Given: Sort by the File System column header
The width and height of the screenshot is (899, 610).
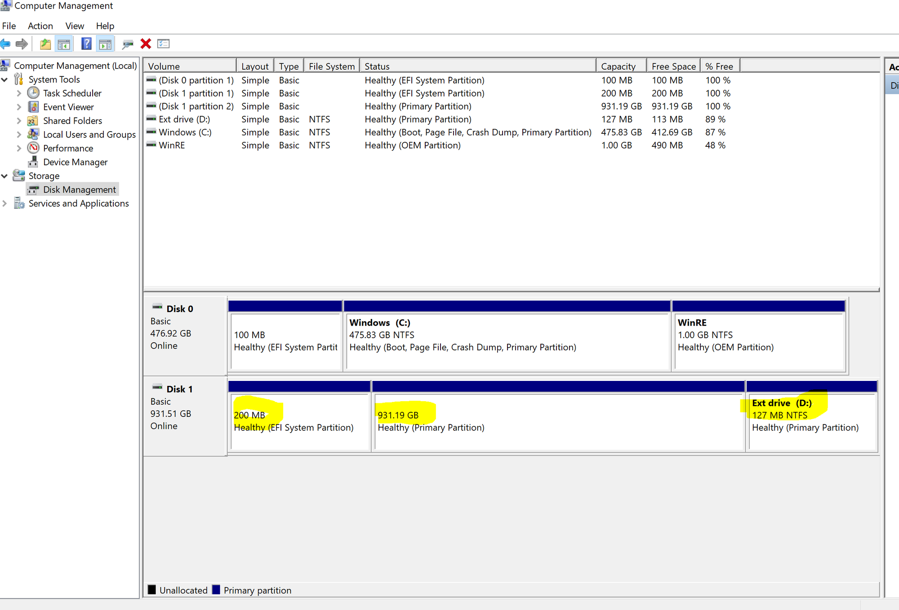Looking at the screenshot, I should (332, 66).
